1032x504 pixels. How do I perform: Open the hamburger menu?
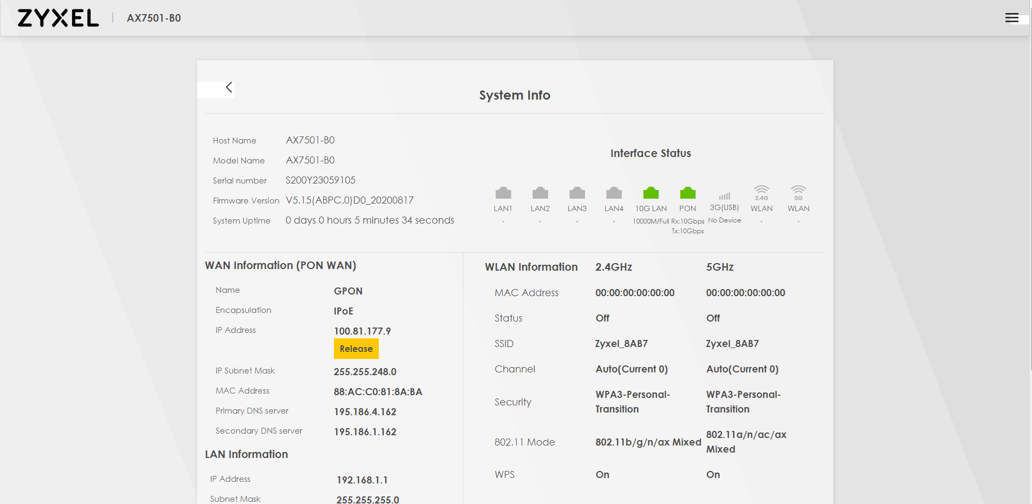tap(1011, 18)
